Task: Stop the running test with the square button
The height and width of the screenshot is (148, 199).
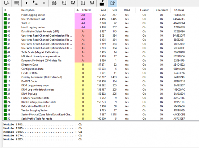Action: (44, 3)
